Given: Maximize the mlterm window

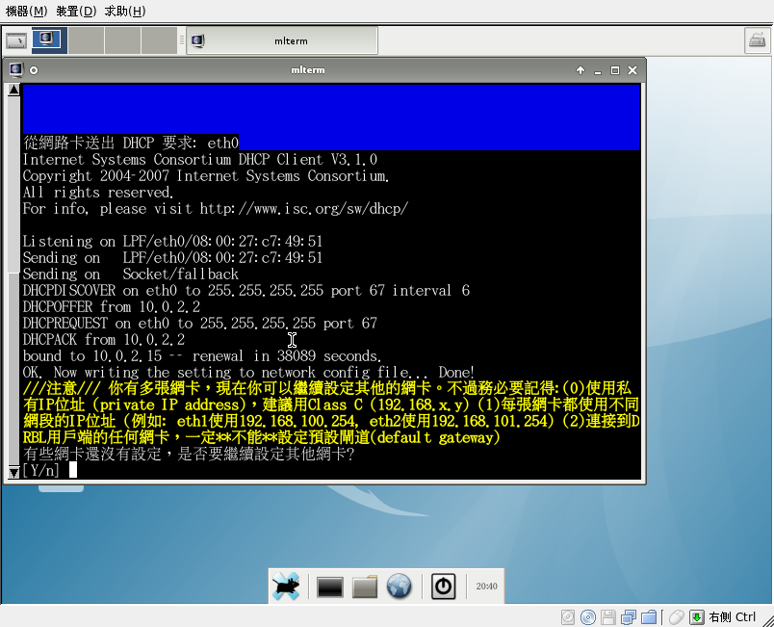Looking at the screenshot, I should 615,70.
